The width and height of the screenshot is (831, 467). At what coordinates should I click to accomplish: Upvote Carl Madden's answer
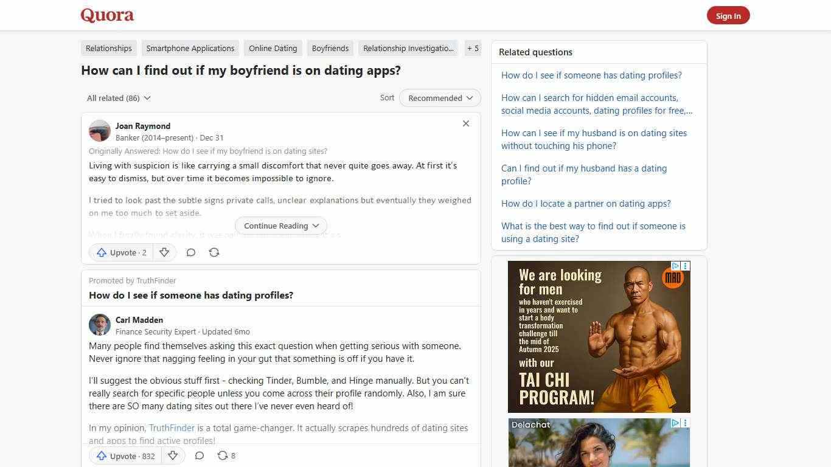[124, 455]
